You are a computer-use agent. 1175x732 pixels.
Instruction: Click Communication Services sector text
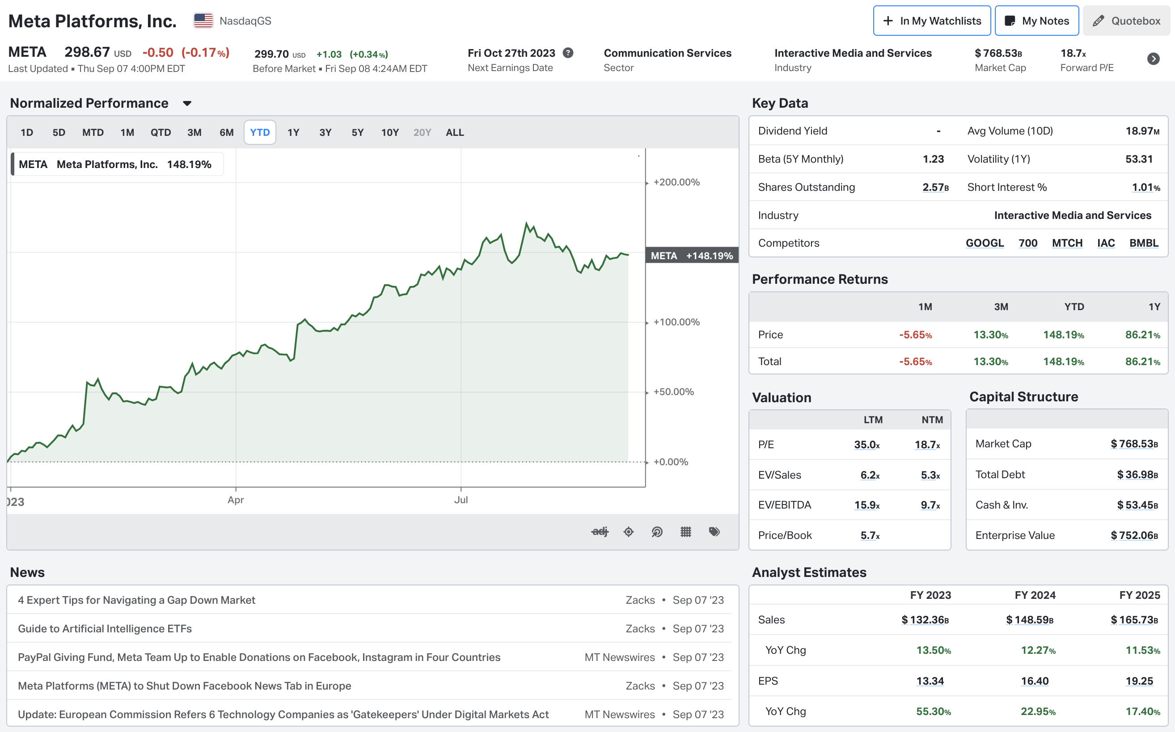point(668,53)
